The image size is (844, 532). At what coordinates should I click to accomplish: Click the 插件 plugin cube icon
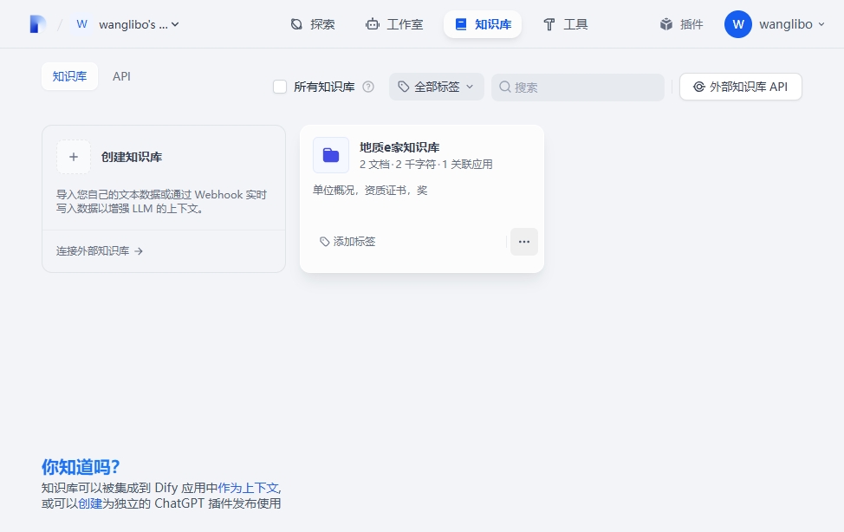[666, 24]
